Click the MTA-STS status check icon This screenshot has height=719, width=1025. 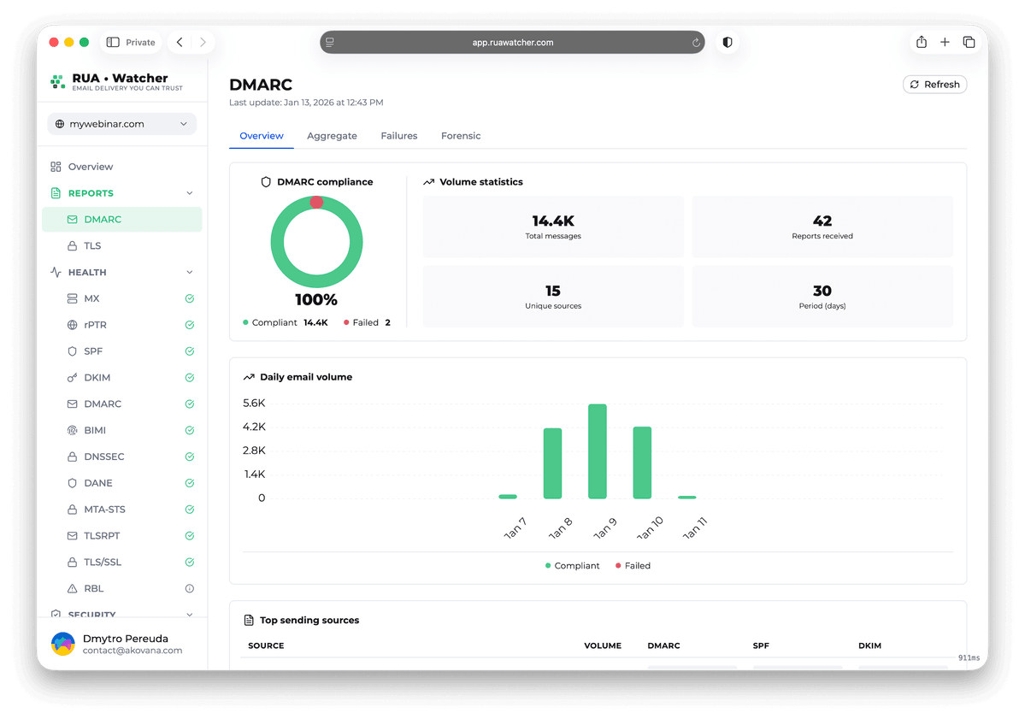click(x=190, y=510)
